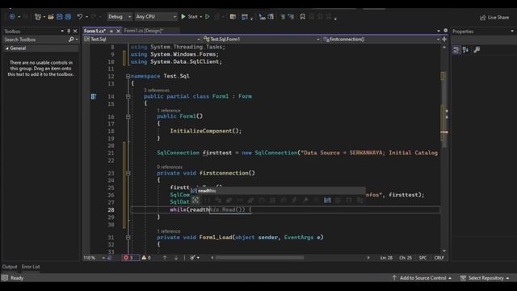517x291 pixels.
Task: Collapse the Form1() constructor region
Action: tap(128, 116)
